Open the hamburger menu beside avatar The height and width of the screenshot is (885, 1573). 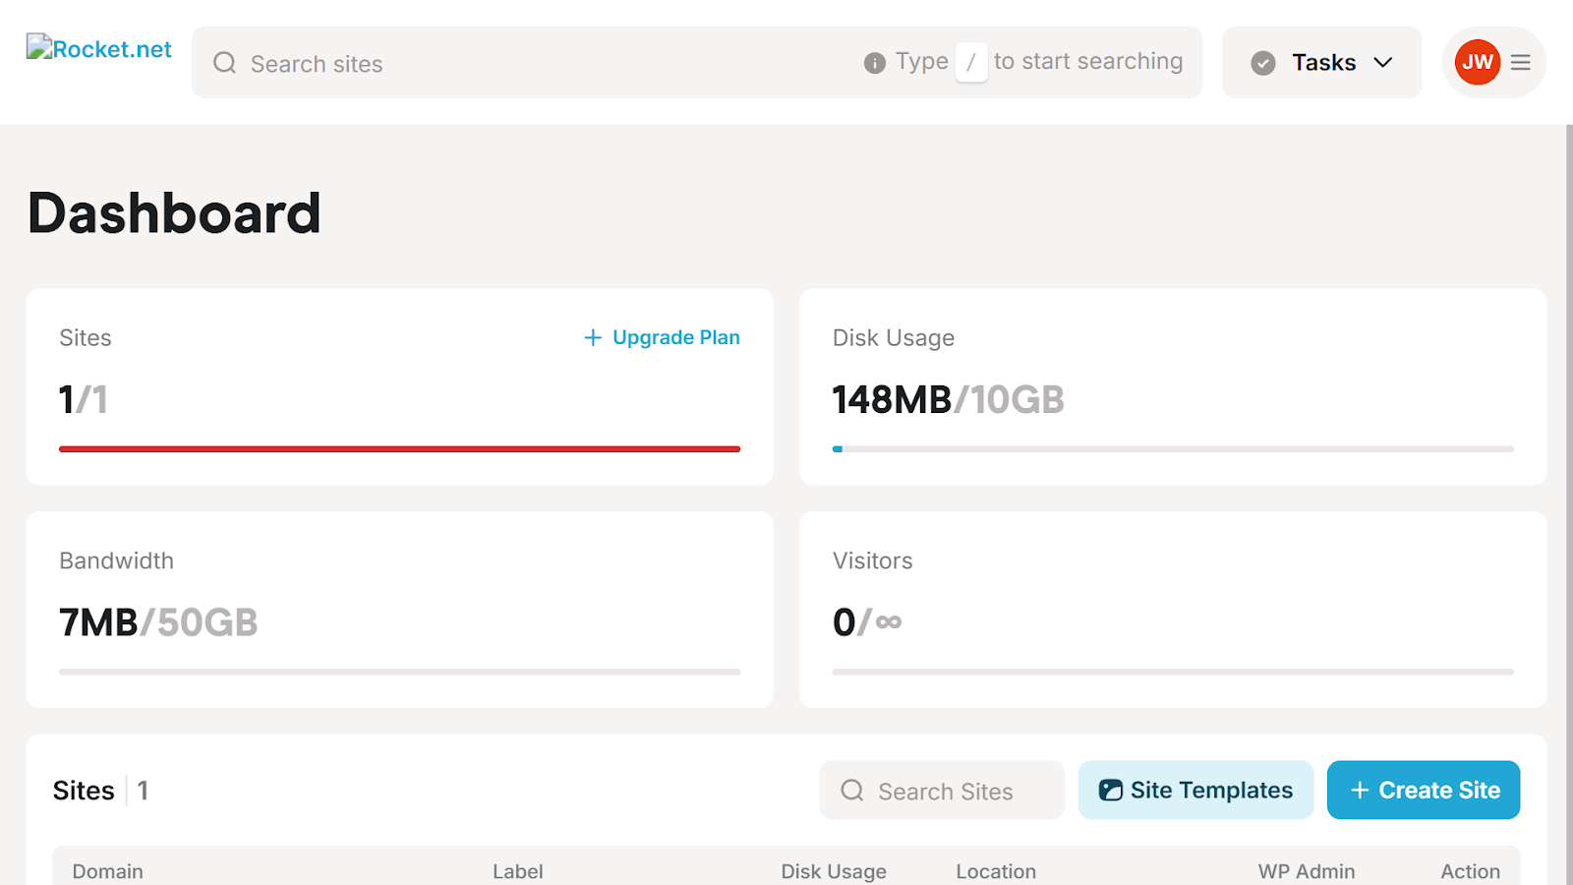pyautogui.click(x=1521, y=63)
